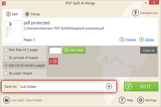Expand the Save to dropdown arrow
The image size is (161, 107).
(x=109, y=86)
